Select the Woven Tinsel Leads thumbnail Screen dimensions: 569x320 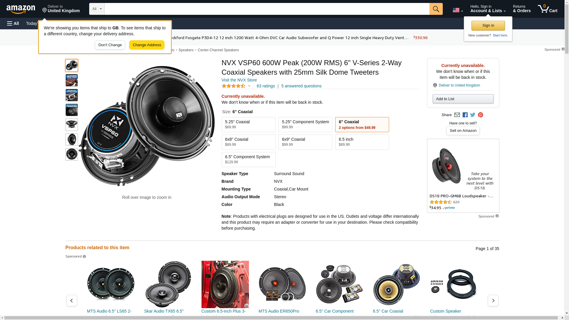pyautogui.click(x=72, y=80)
